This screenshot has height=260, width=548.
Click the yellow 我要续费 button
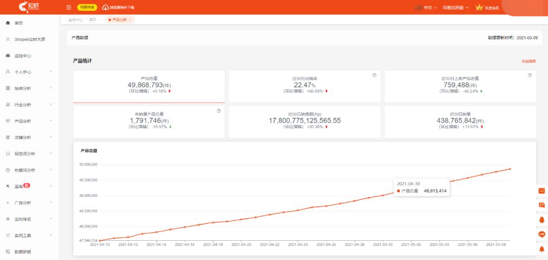click(87, 7)
